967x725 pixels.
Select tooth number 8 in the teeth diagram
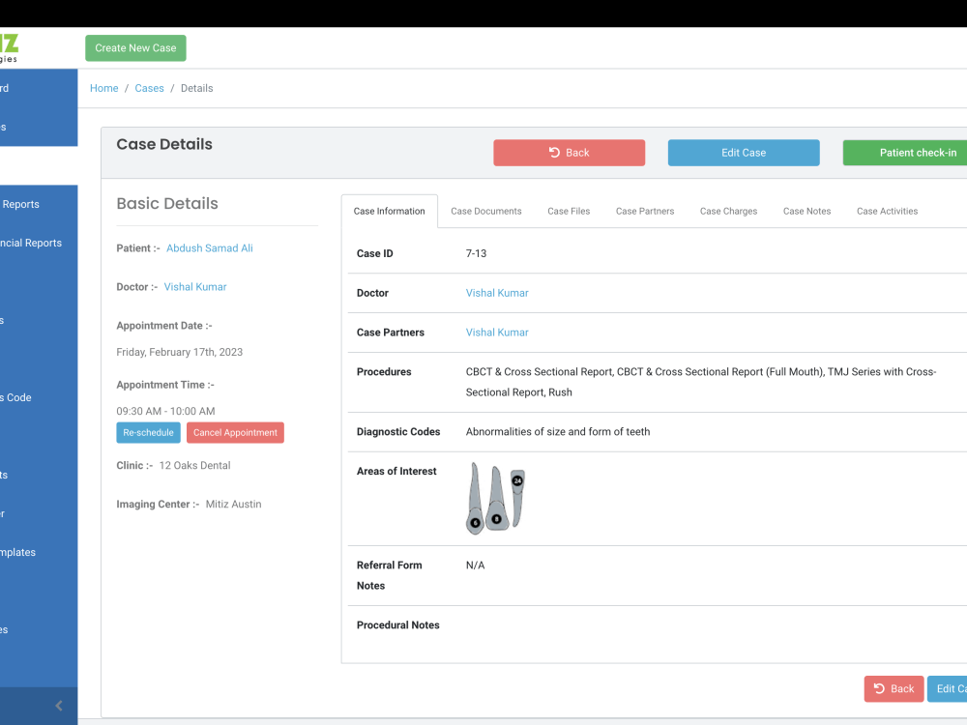point(496,519)
